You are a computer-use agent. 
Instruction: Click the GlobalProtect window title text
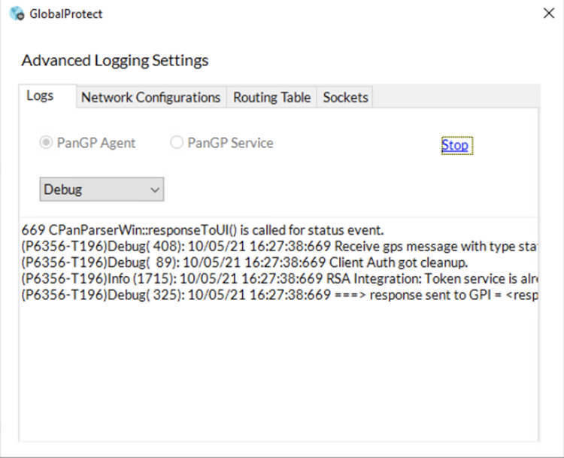66,14
